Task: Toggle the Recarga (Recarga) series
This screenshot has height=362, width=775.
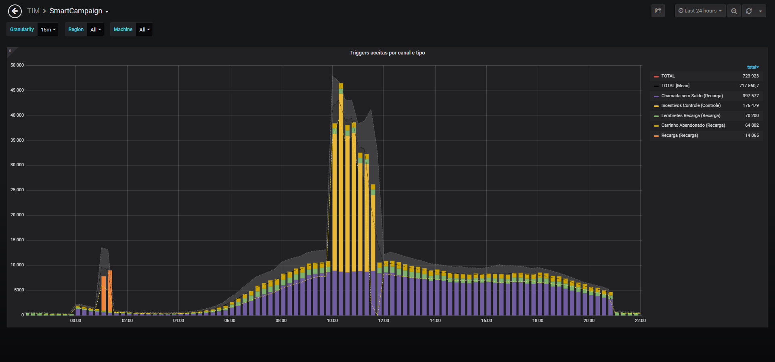Action: pos(679,135)
